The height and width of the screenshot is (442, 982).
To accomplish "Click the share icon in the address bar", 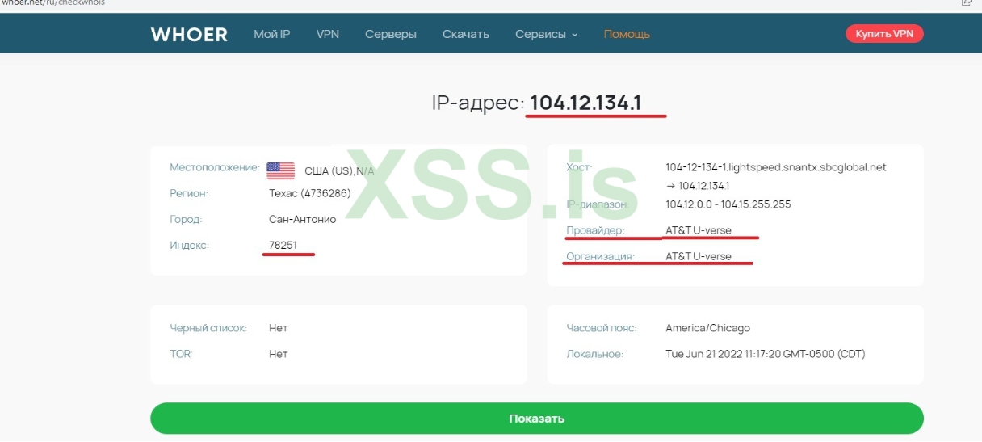I will point(967,2).
